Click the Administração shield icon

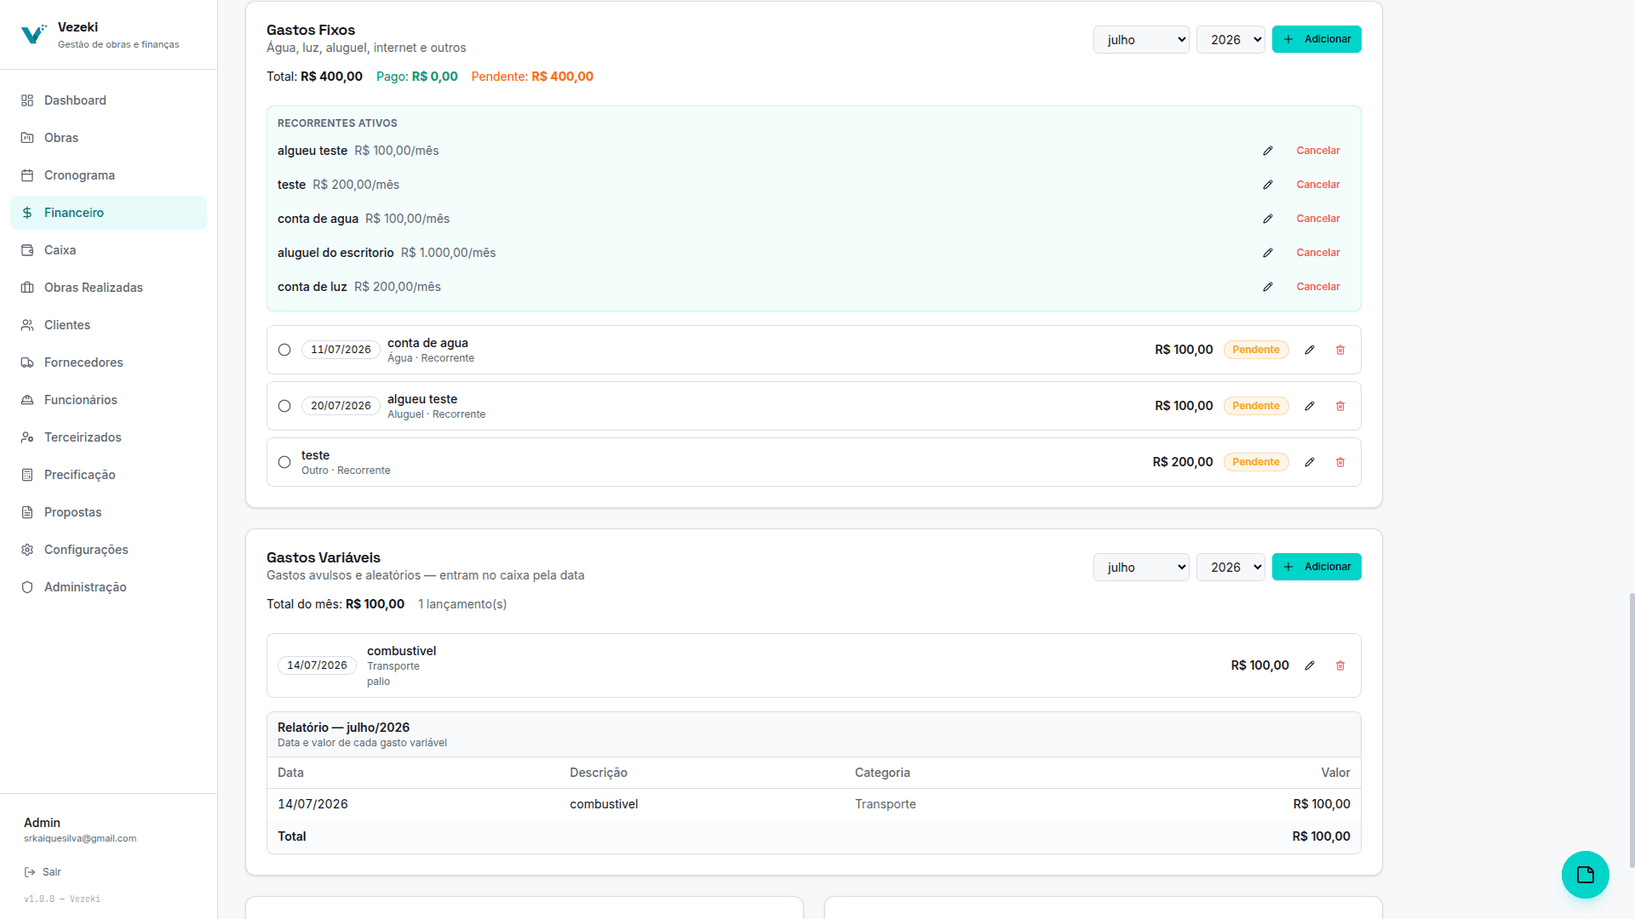[x=27, y=587]
